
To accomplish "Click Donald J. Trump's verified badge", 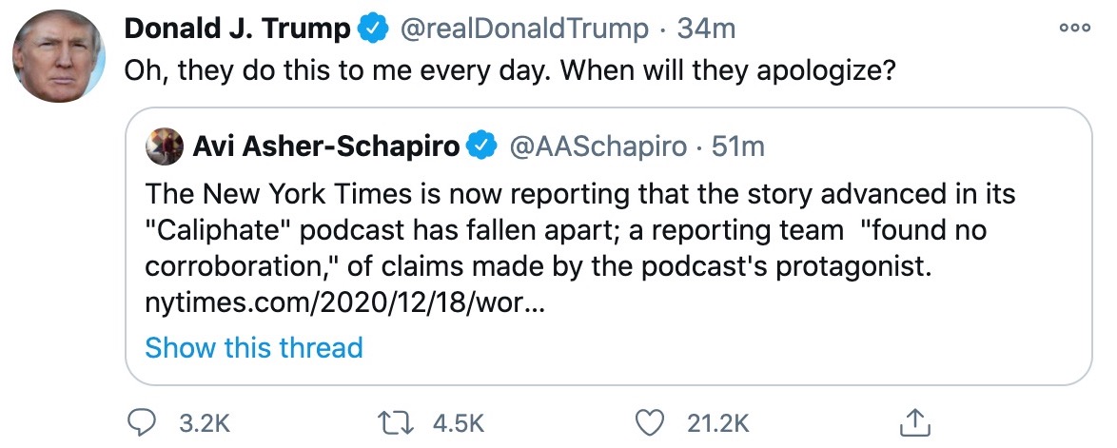I will 372,29.
